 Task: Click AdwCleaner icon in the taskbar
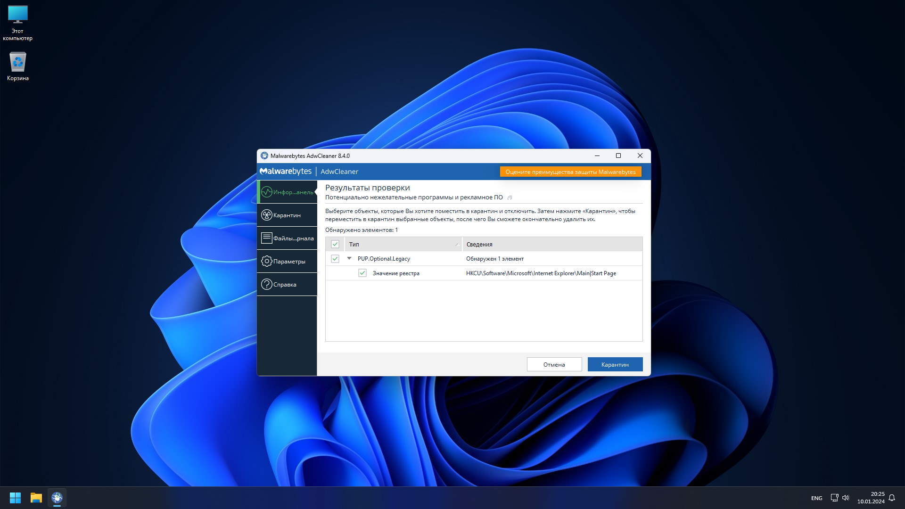(x=57, y=498)
